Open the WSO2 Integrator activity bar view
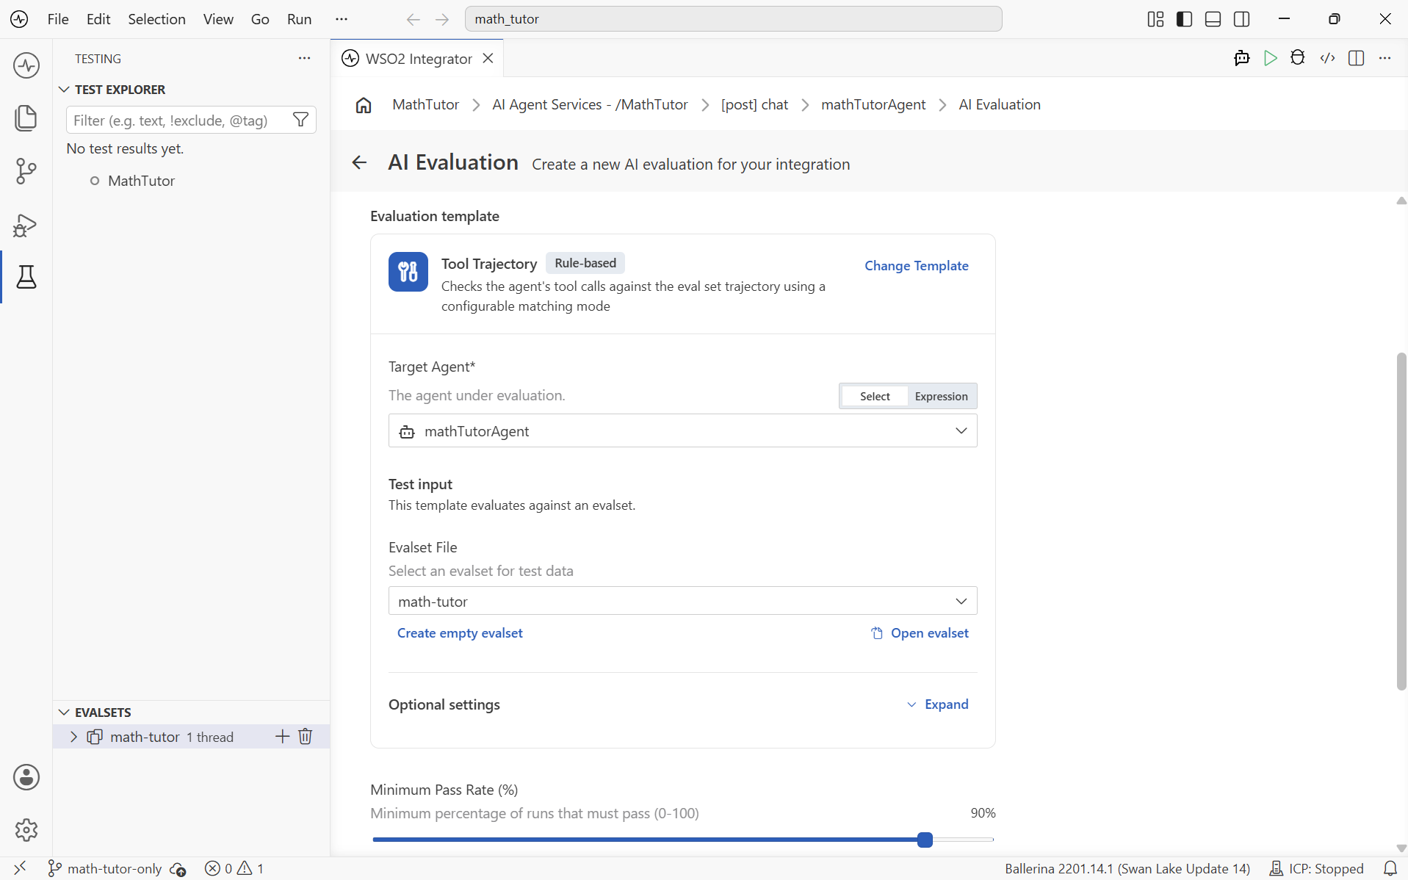Image resolution: width=1408 pixels, height=880 pixels. tap(26, 65)
